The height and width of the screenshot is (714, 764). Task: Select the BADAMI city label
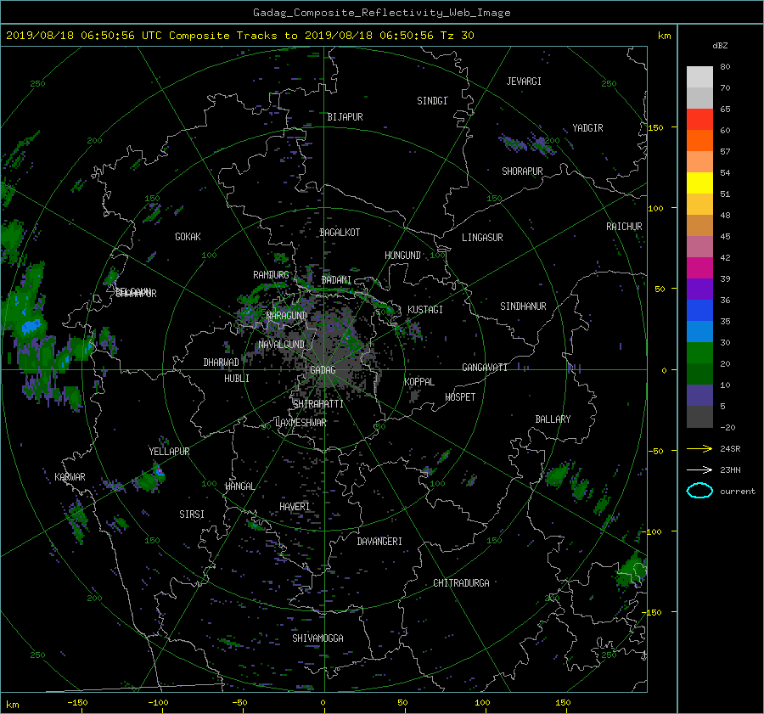coord(336,280)
